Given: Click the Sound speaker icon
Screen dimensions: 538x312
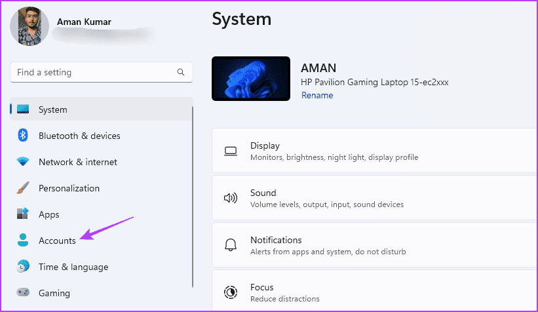Looking at the screenshot, I should [x=231, y=198].
